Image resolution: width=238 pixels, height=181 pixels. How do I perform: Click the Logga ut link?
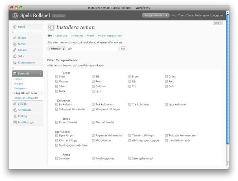217,15
